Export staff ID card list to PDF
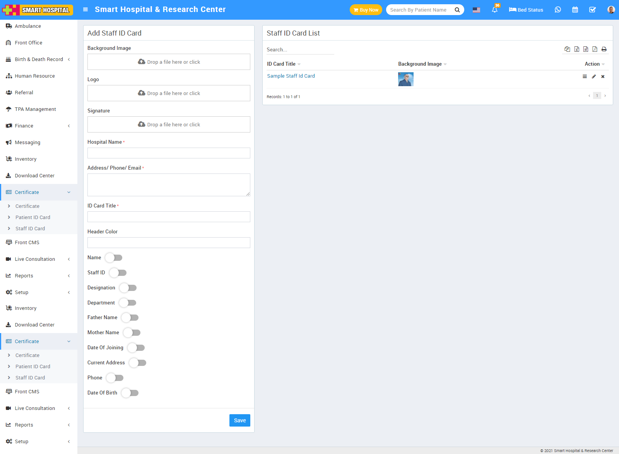 (x=595, y=49)
